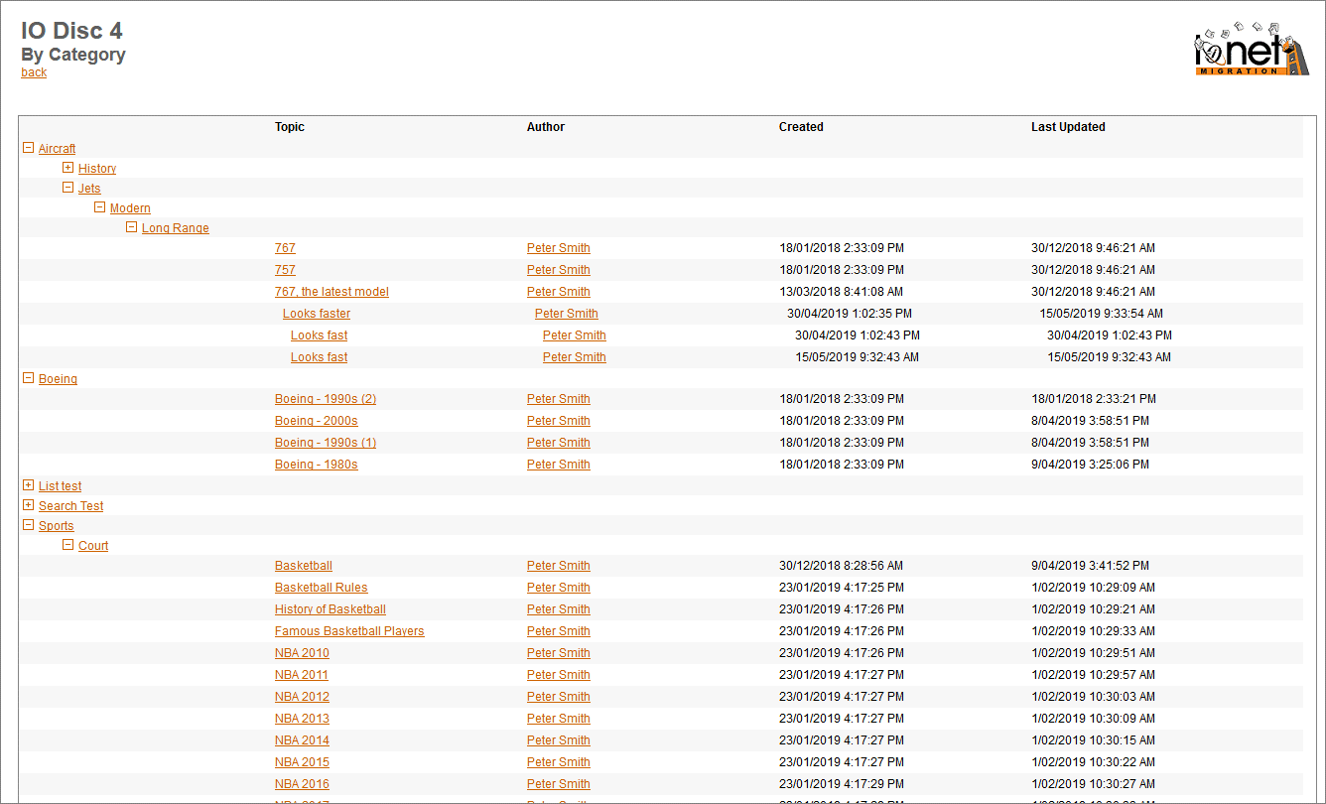Screen dimensions: 1326x804
Task: Open the NBA 2010 topic
Action: [x=302, y=653]
